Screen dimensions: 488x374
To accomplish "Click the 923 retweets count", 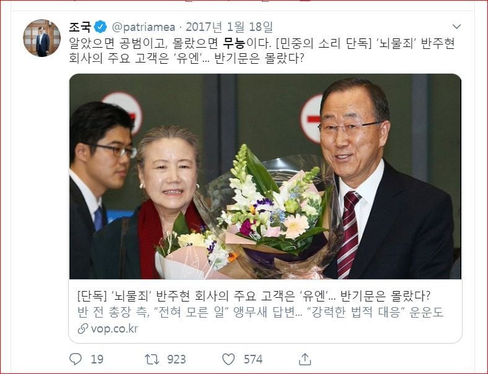I will (176, 359).
